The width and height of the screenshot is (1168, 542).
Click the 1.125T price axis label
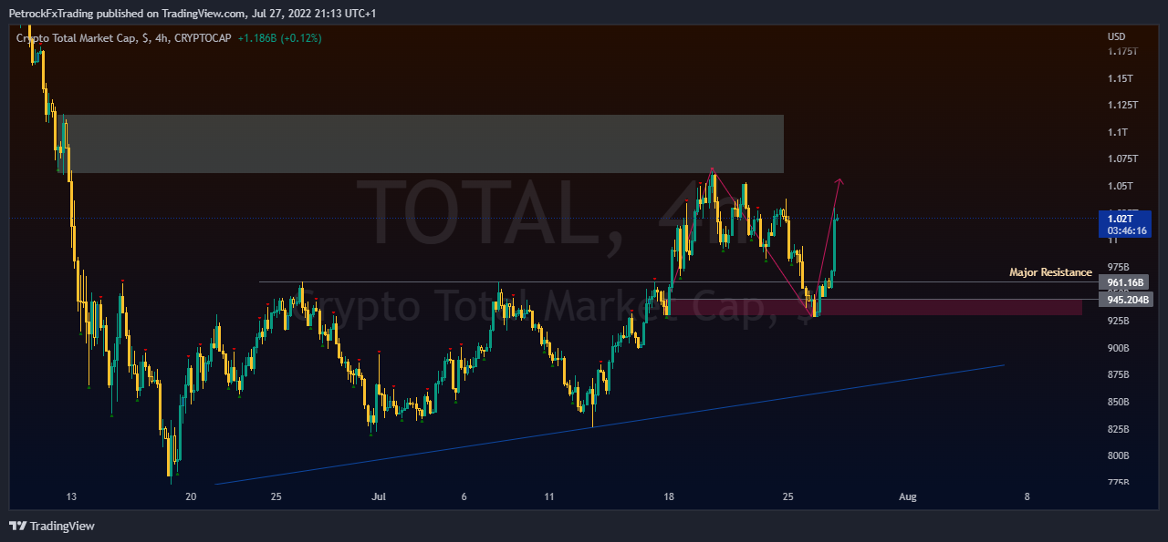[1121, 106]
